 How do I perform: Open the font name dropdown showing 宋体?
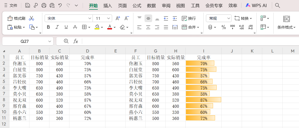90,18
